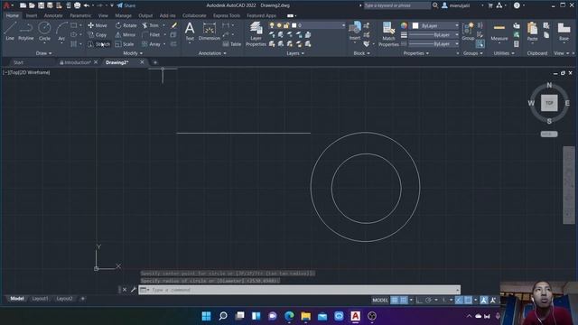The width and height of the screenshot is (578, 325).
Task: Select the Dimension tool
Action: coord(209,31)
